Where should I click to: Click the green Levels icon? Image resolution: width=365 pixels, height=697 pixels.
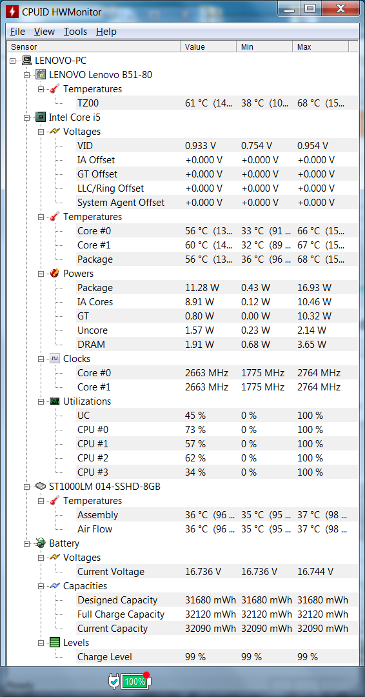tap(55, 643)
